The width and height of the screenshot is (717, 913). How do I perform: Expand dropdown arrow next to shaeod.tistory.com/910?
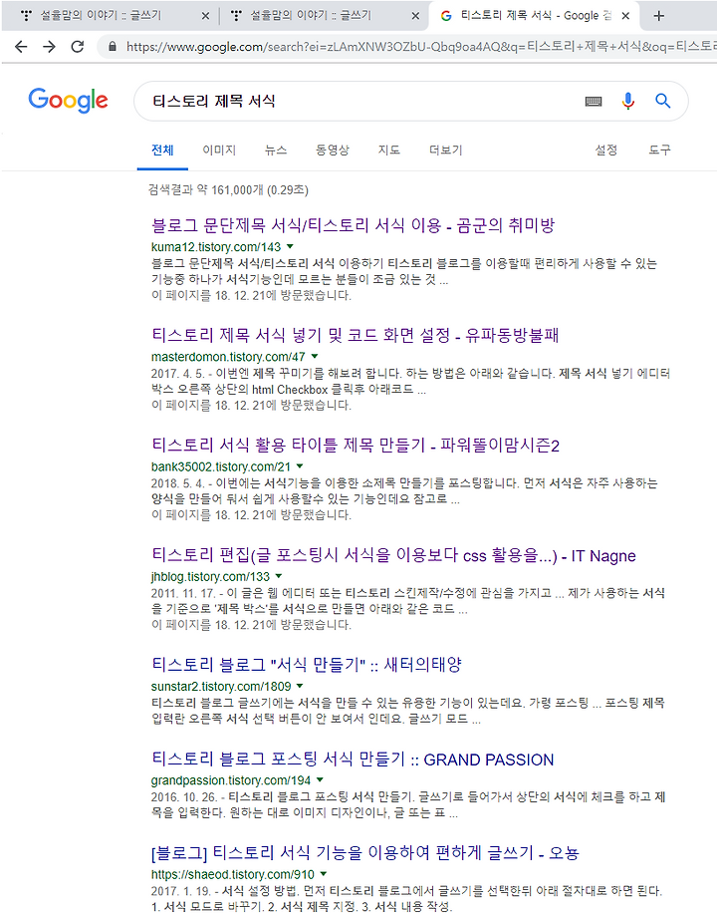[324, 874]
